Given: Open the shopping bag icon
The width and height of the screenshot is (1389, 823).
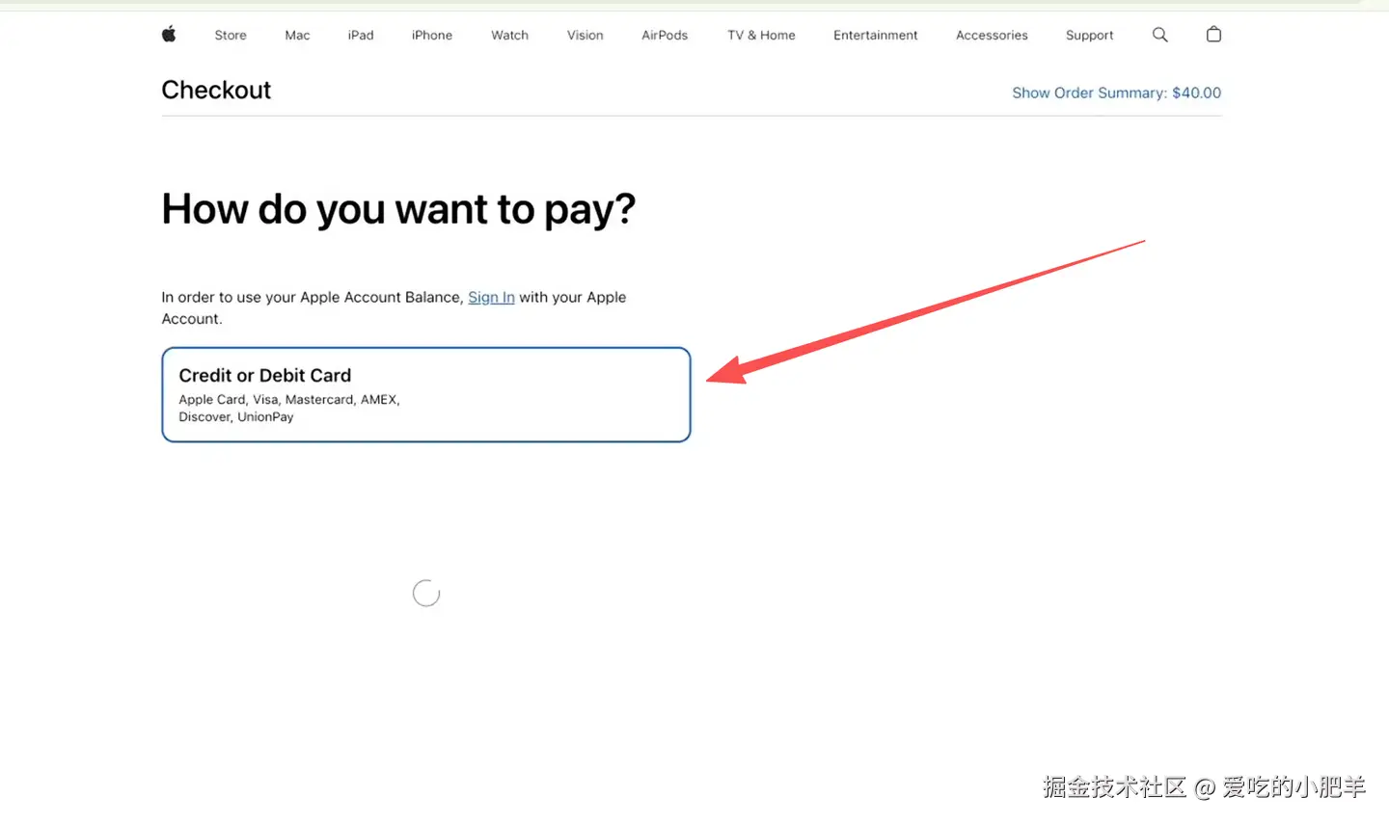Looking at the screenshot, I should click(x=1213, y=35).
